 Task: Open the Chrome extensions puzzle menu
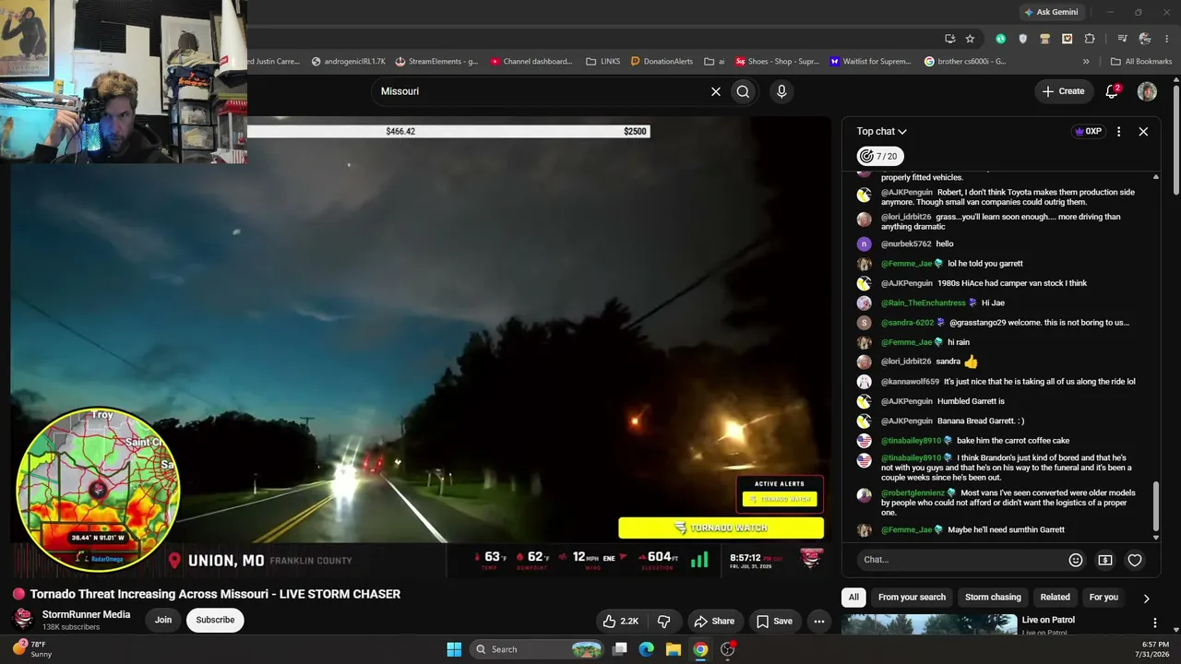click(1090, 39)
